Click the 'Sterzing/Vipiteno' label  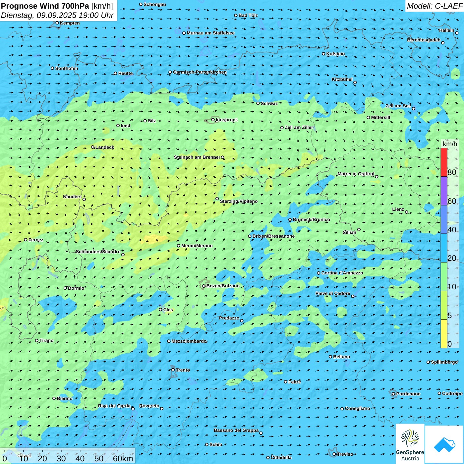coord(239,201)
